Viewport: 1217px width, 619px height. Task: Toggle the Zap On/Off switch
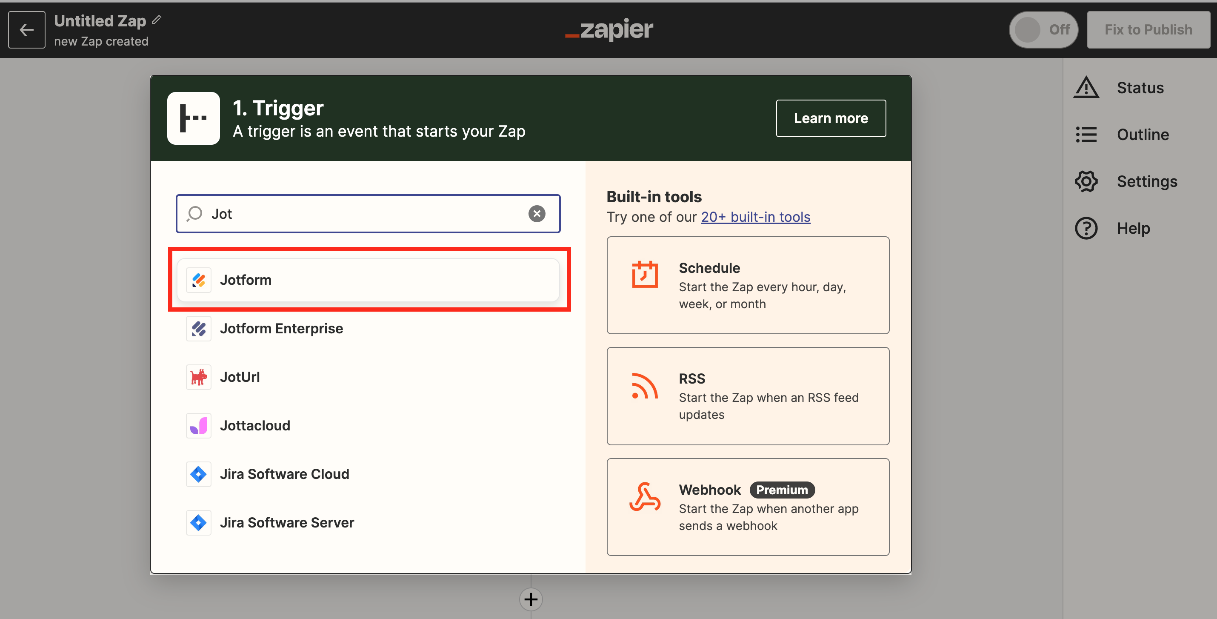[1043, 30]
